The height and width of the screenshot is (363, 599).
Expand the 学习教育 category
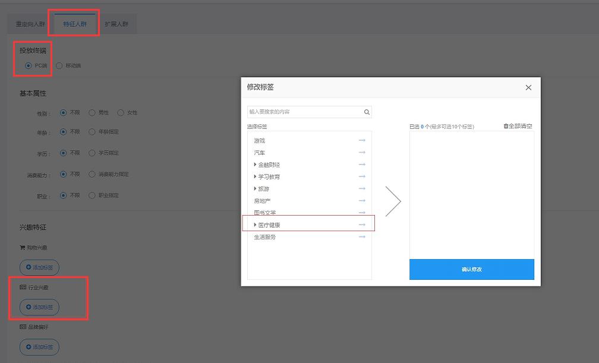click(x=256, y=176)
